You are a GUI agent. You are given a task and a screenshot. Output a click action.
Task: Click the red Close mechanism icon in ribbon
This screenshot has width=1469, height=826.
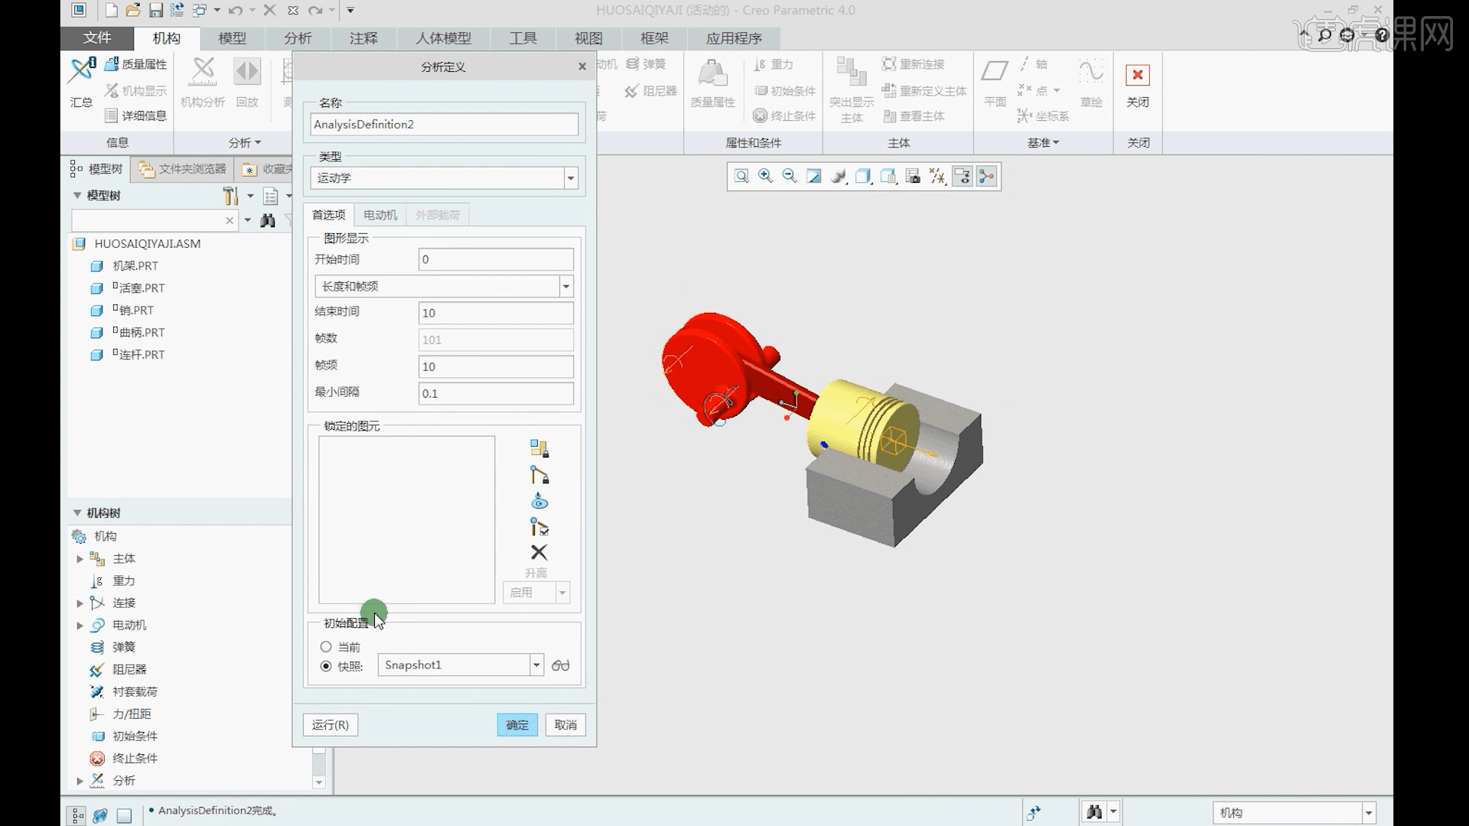click(x=1137, y=75)
